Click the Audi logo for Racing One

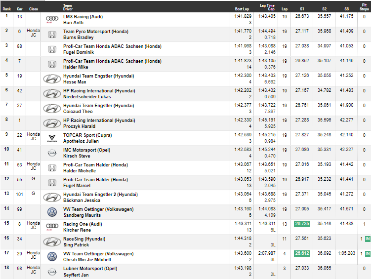(52, 227)
